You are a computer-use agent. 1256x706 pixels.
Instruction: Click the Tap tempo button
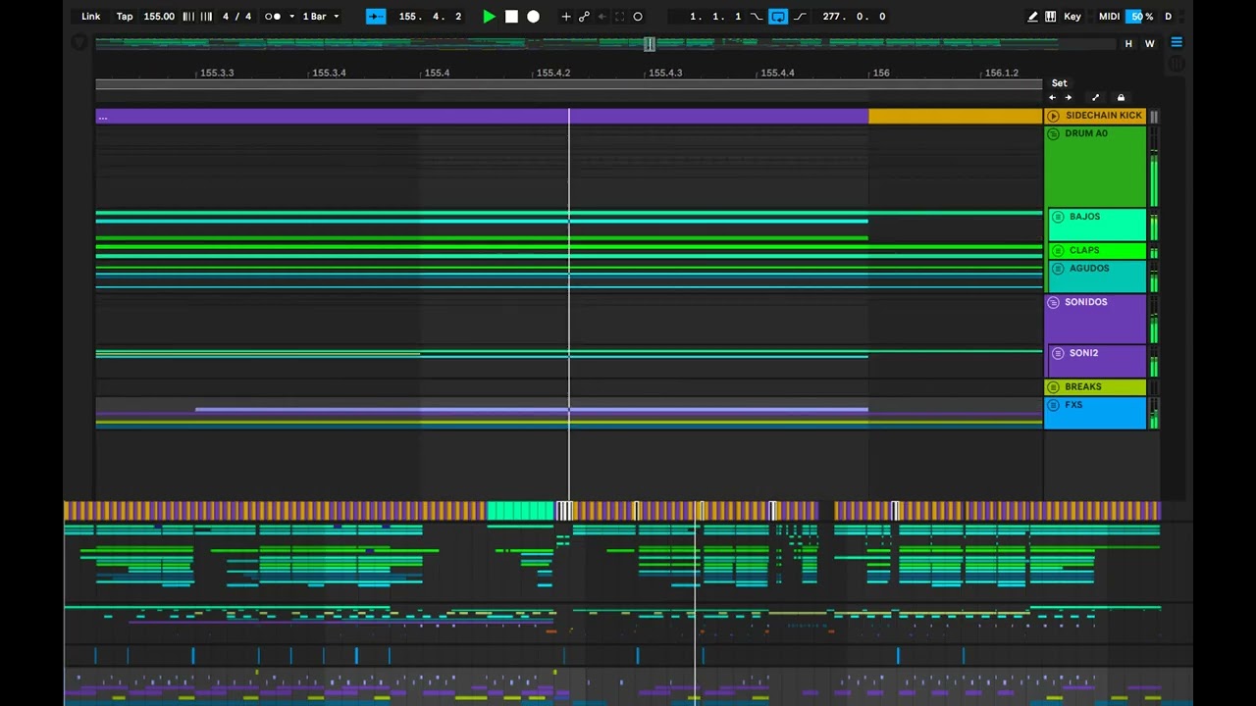point(125,17)
